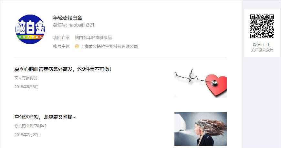Open article 空调这样吹，既健康又省钱
281x148 pixels.
pyautogui.click(x=45, y=117)
